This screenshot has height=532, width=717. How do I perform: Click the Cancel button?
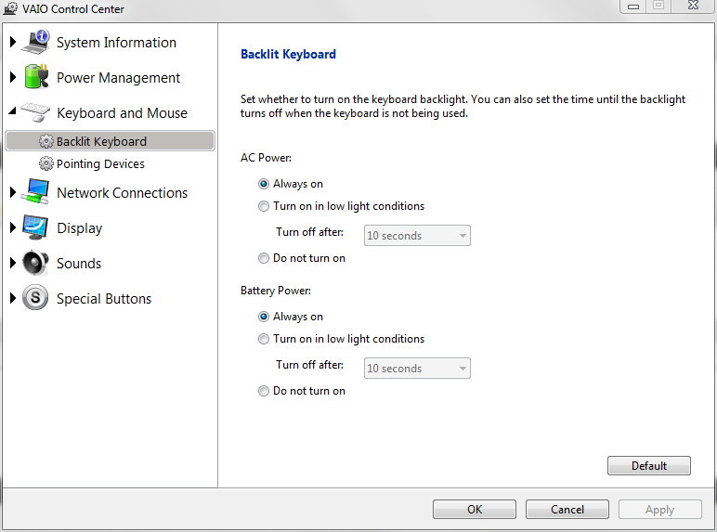pyautogui.click(x=567, y=509)
